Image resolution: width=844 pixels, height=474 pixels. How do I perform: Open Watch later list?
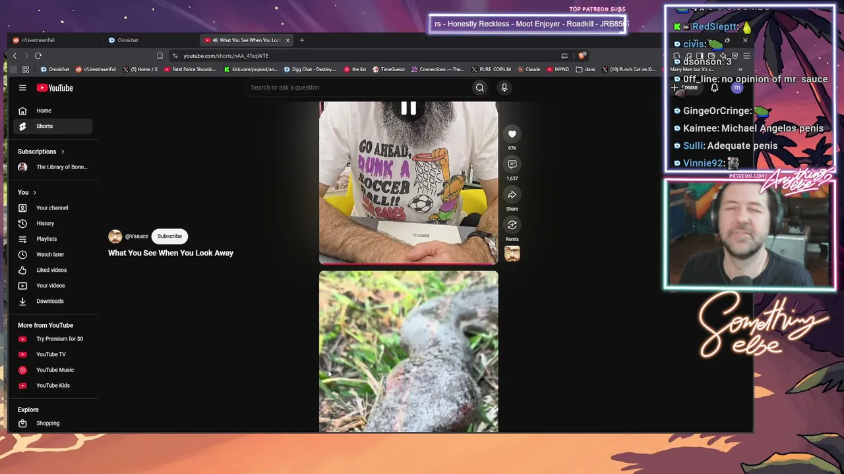53,255
